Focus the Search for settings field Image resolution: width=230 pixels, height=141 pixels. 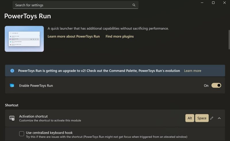[72, 5]
